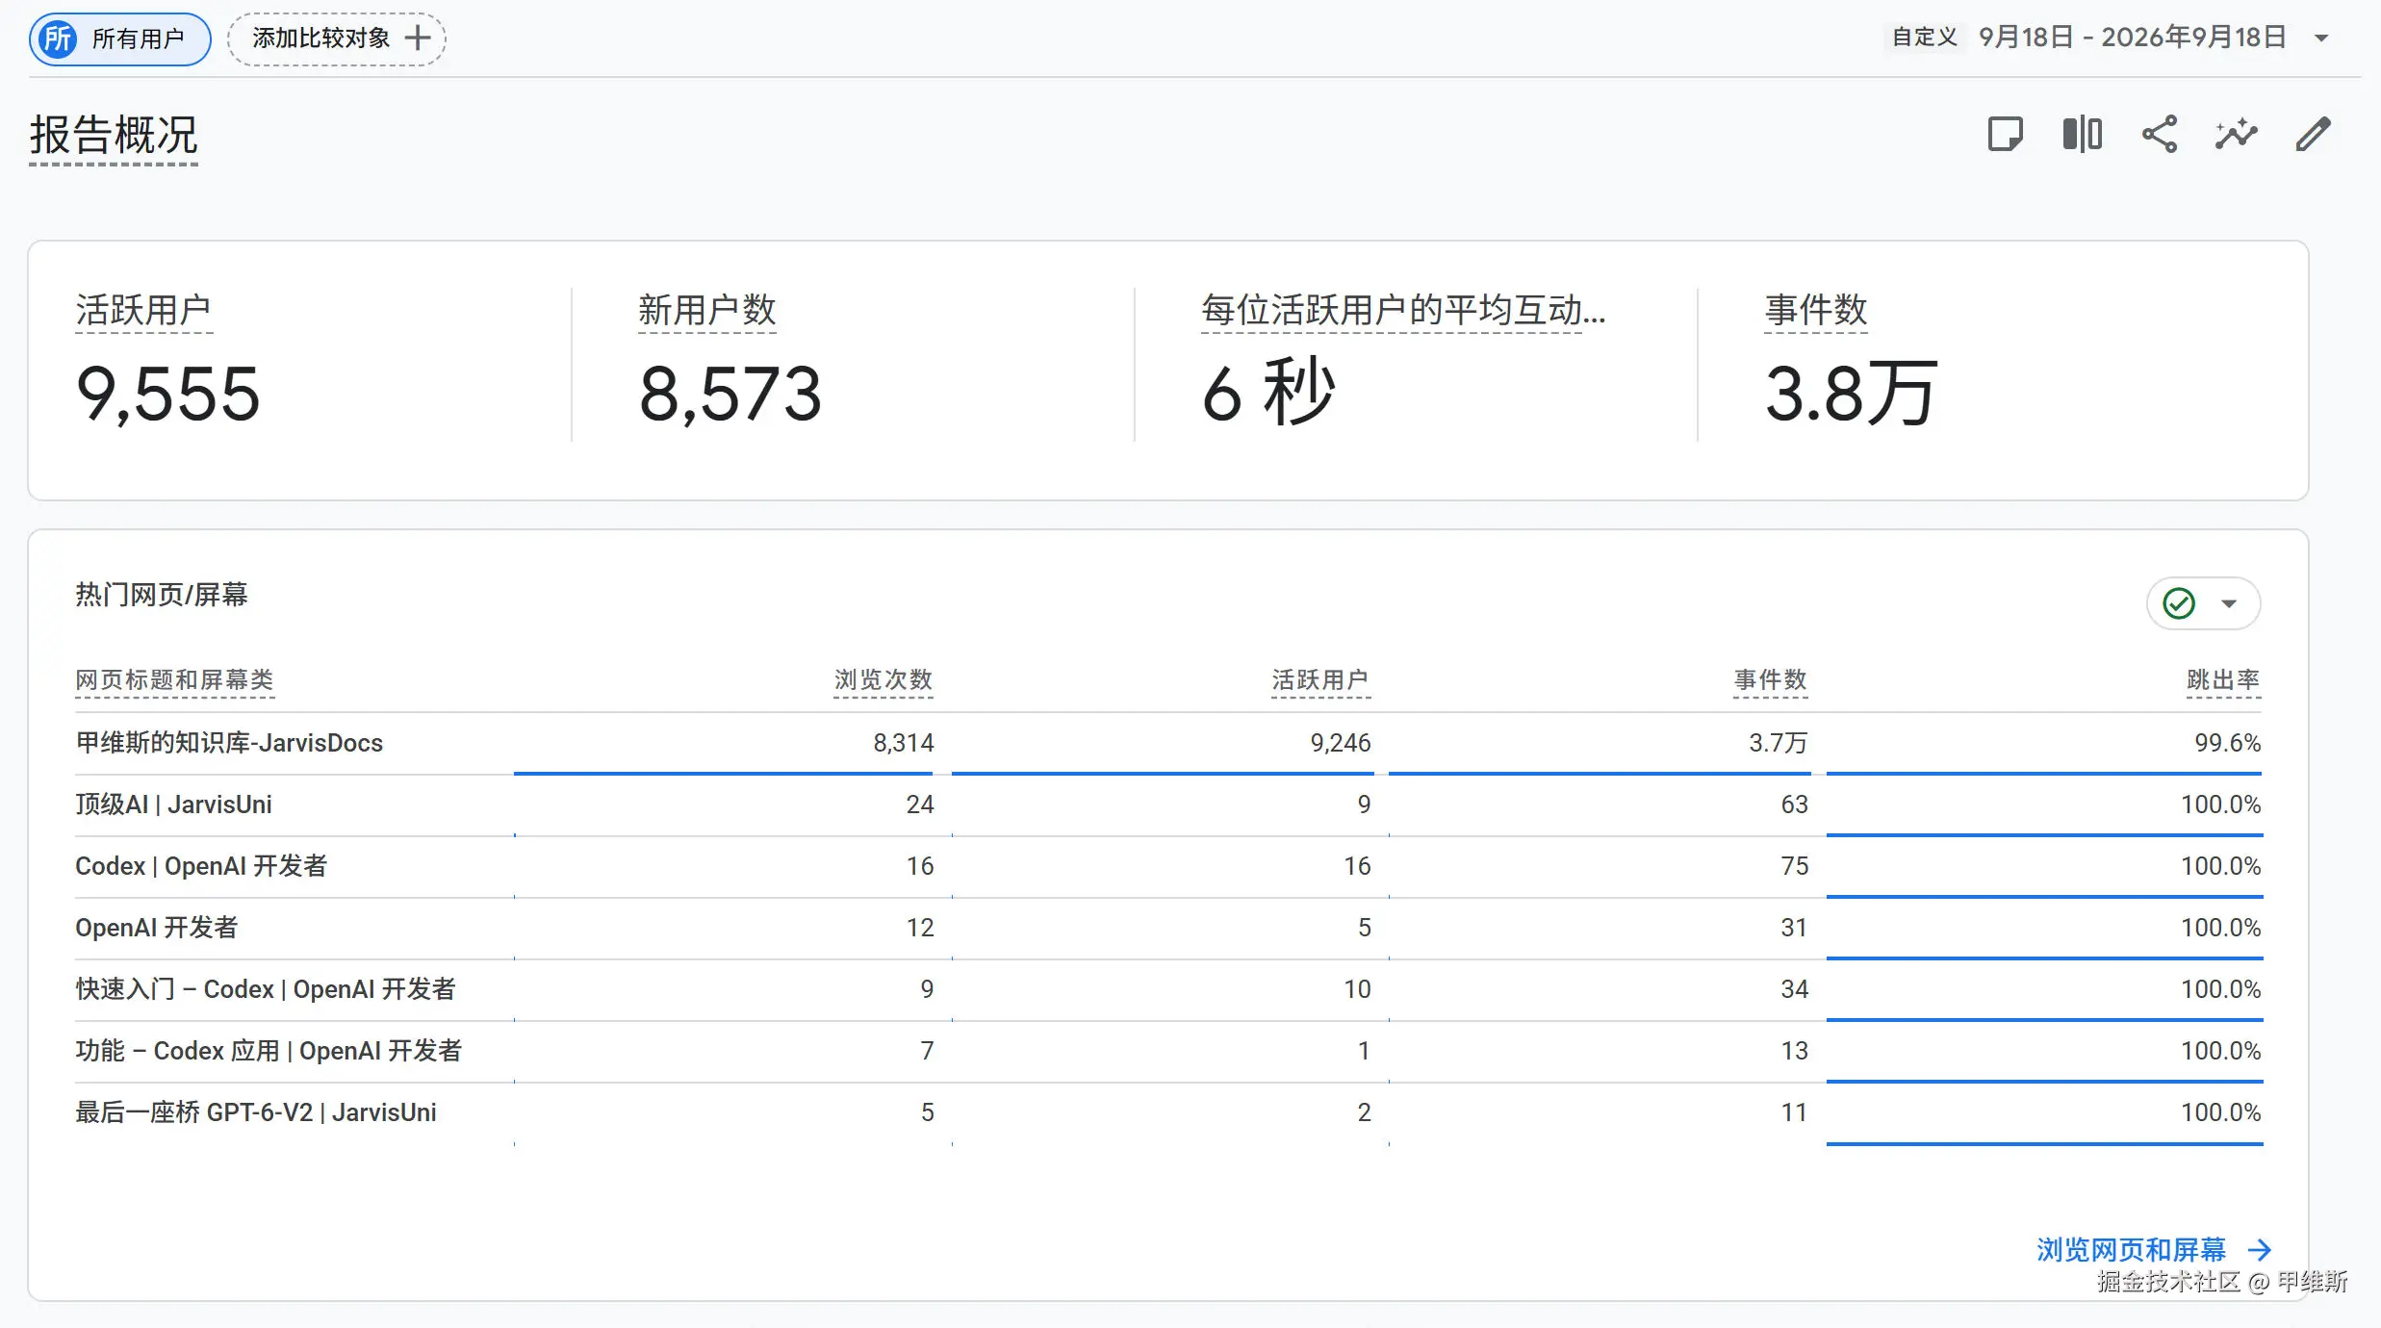Click the 甲维斯的知识库-JarvisDocs row
Image resolution: width=2381 pixels, height=1328 pixels.
[x=1168, y=743]
